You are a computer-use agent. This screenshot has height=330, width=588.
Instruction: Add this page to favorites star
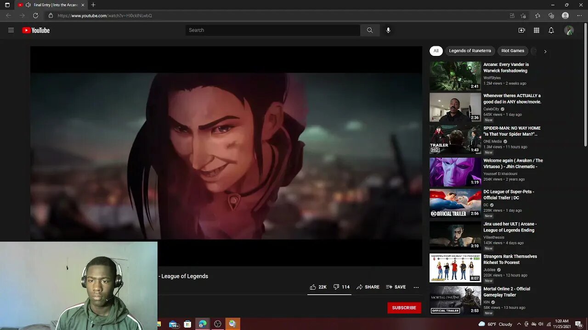pyautogui.click(x=523, y=16)
